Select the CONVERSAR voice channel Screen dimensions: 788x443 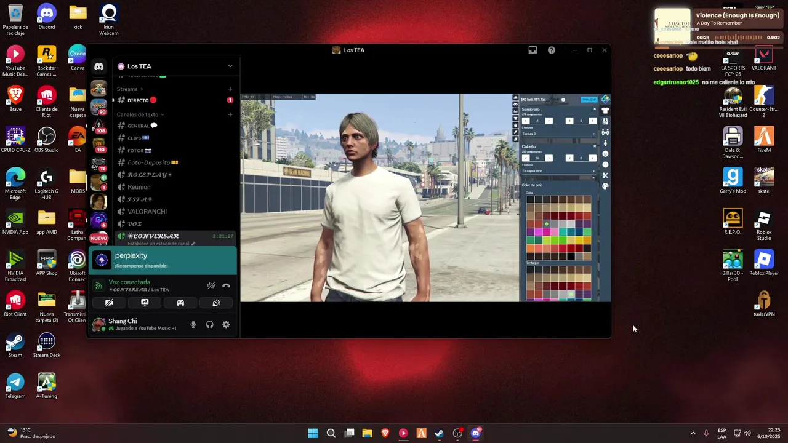pos(175,236)
